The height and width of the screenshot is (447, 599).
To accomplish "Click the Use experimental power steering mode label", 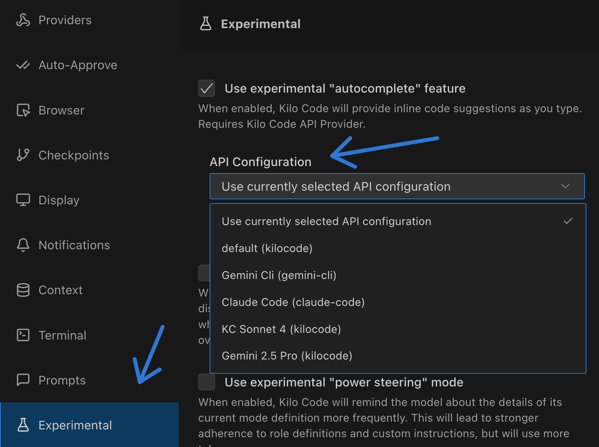I will 344,382.
